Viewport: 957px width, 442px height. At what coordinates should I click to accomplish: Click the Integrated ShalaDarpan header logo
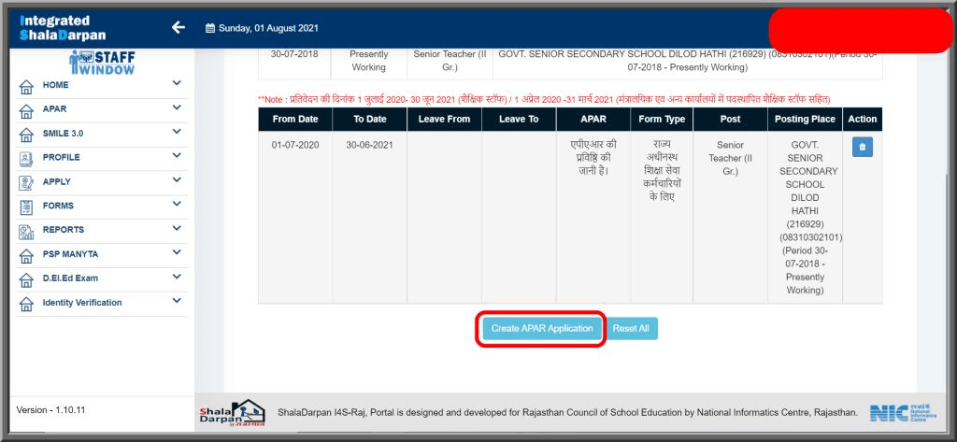click(63, 27)
